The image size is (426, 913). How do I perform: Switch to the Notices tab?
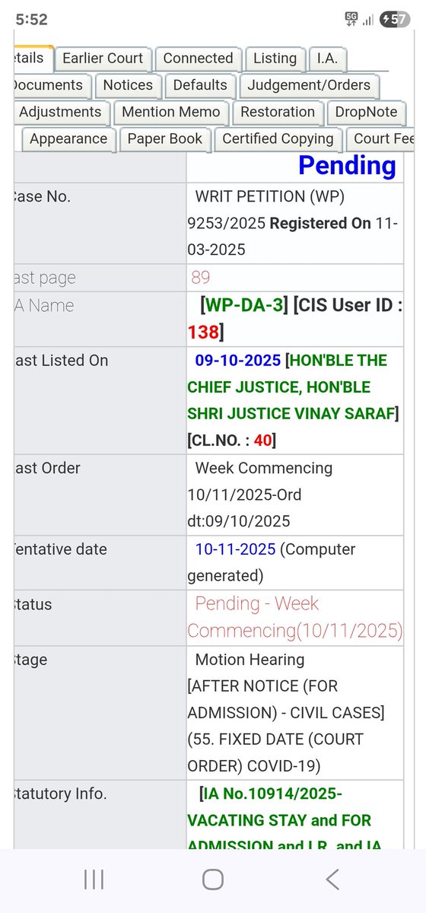128,85
